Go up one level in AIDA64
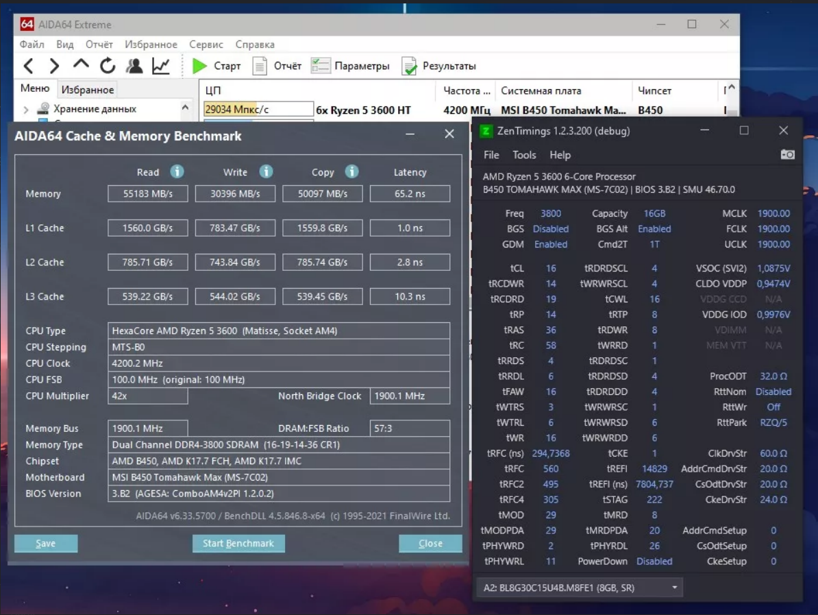This screenshot has width=818, height=615. pos(81,64)
